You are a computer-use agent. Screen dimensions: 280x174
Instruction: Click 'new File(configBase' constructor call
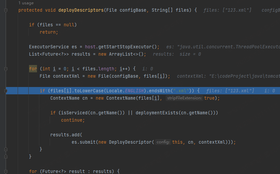113,76
